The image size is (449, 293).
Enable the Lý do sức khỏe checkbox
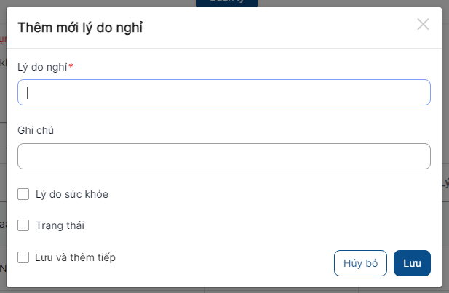point(23,194)
